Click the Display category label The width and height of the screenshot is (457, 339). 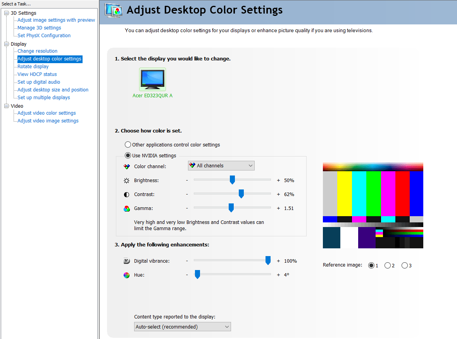[x=19, y=44]
